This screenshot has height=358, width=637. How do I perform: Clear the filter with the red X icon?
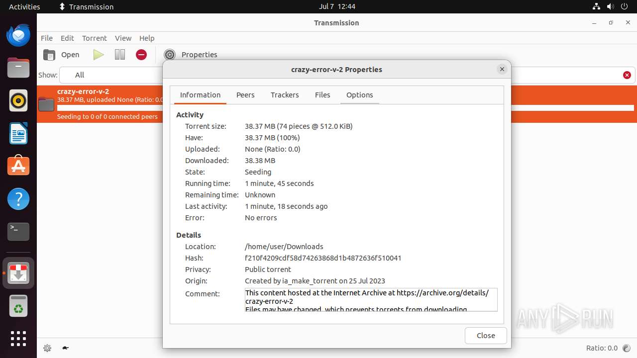pos(627,75)
